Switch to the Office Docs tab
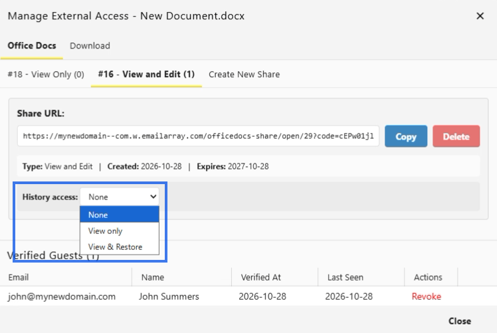Image resolution: width=497 pixels, height=333 pixels. click(32, 46)
